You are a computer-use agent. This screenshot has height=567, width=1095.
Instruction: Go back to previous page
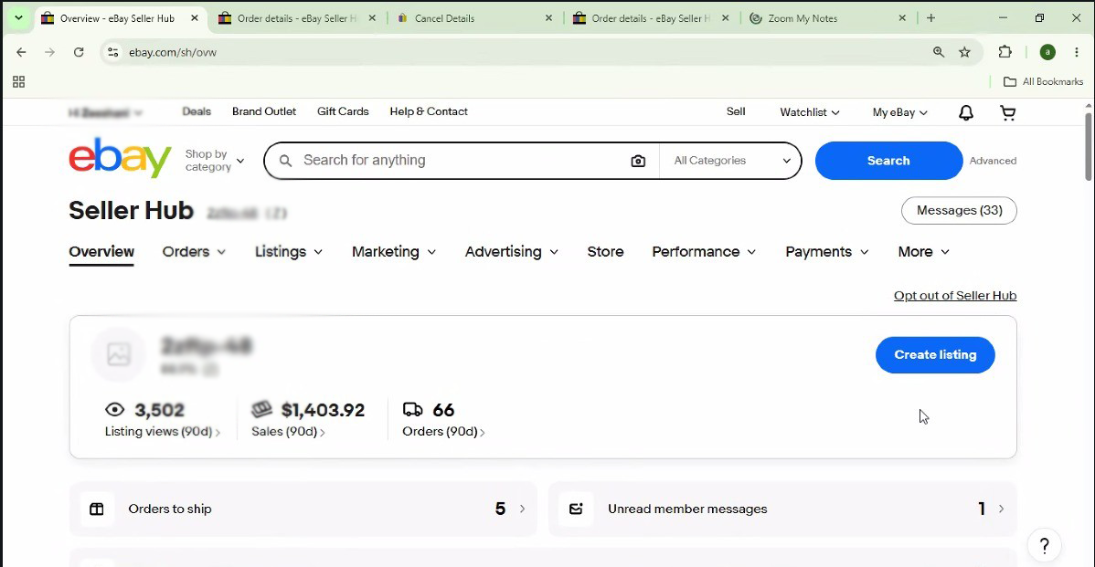click(x=22, y=52)
